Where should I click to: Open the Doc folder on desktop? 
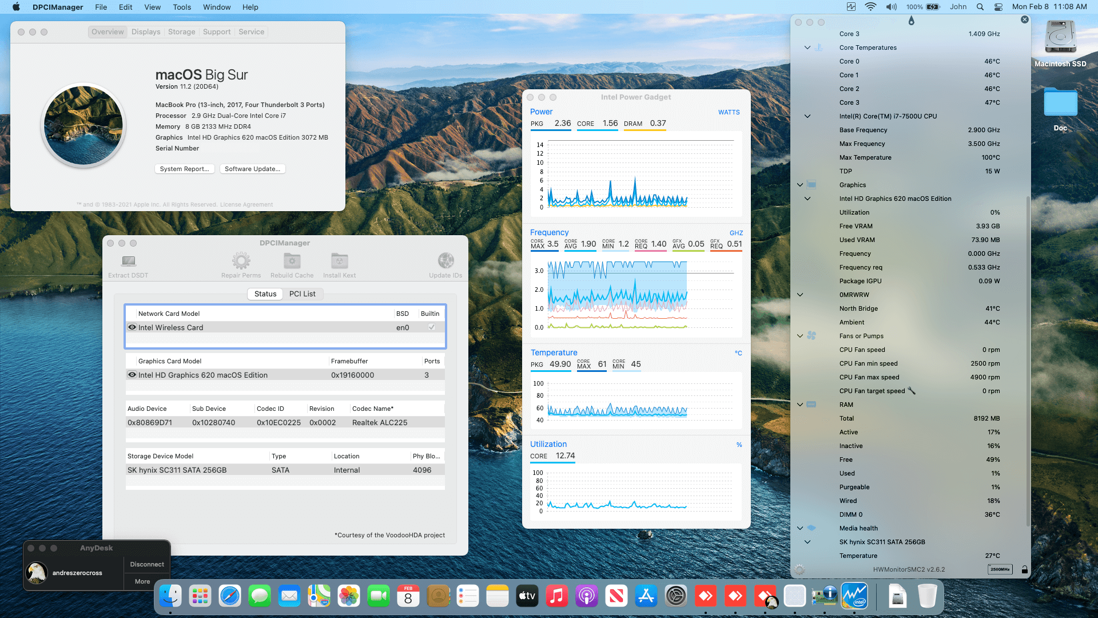1060,102
